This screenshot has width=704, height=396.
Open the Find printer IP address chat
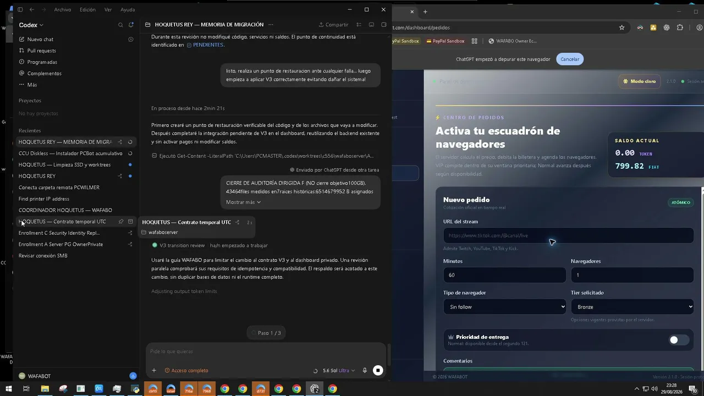(76, 199)
